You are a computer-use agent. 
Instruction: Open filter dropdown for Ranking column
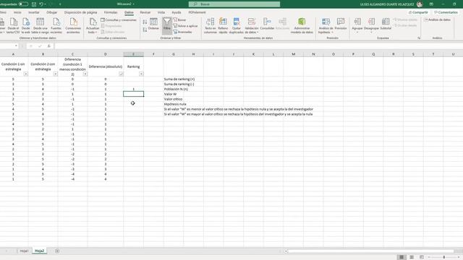pyautogui.click(x=141, y=74)
